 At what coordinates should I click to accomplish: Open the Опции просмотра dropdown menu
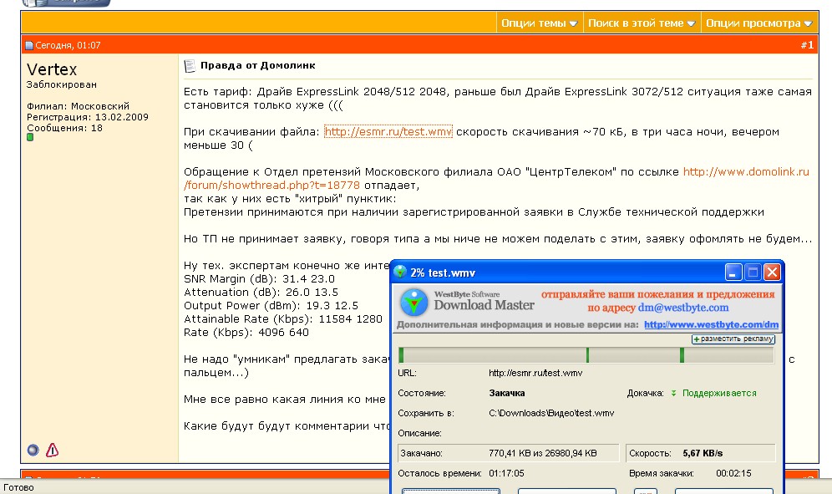click(x=758, y=23)
